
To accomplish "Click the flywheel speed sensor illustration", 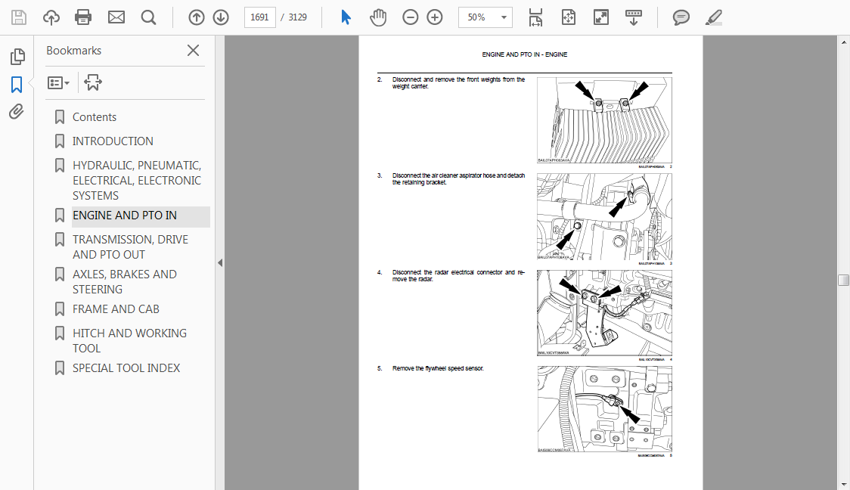I will (x=604, y=409).
